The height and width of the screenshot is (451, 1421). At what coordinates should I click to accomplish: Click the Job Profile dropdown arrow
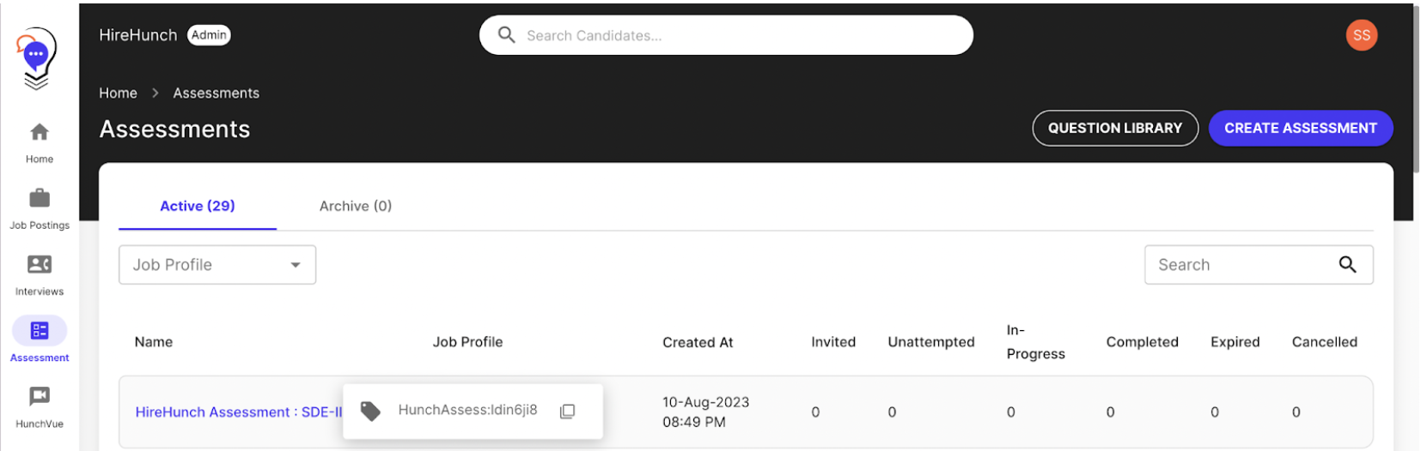point(296,265)
